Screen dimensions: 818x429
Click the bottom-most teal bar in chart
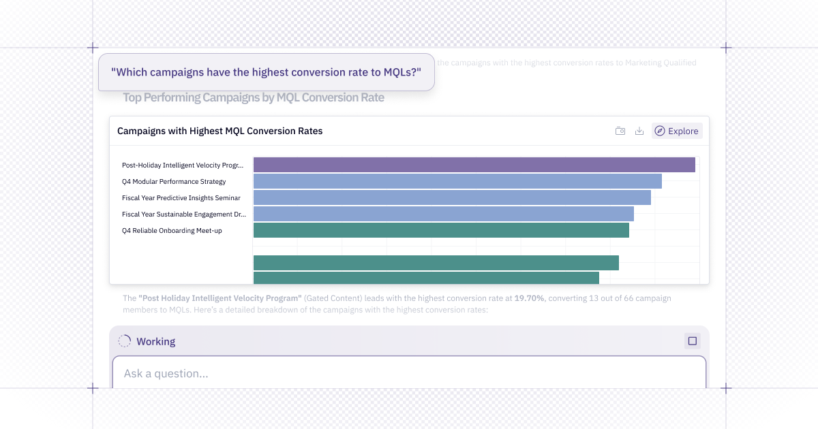click(426, 278)
